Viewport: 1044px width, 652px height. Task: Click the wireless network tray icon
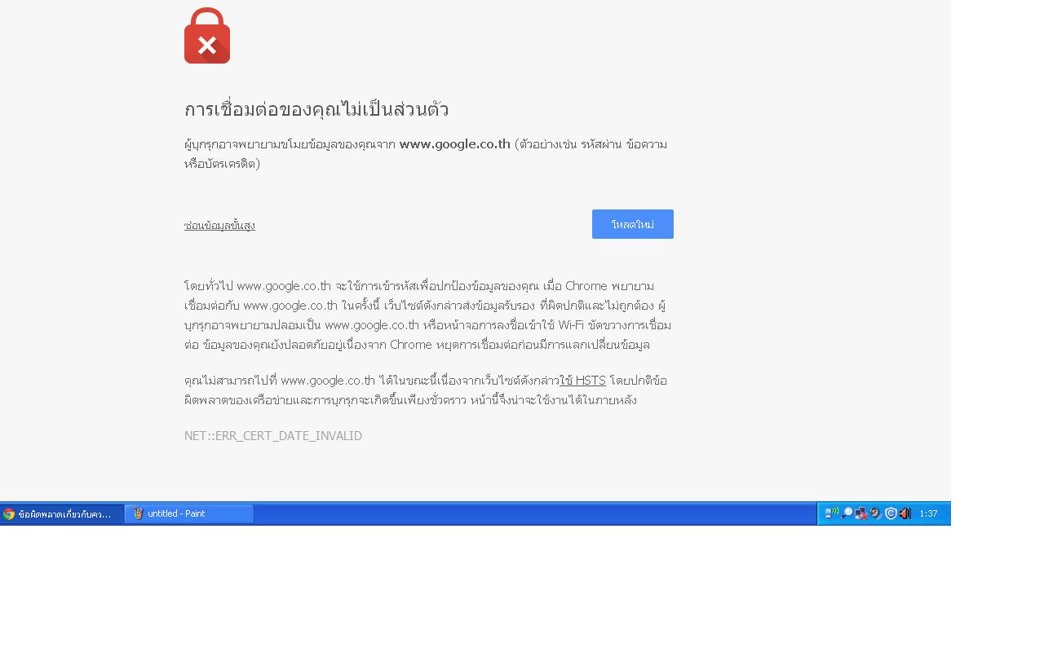click(832, 513)
